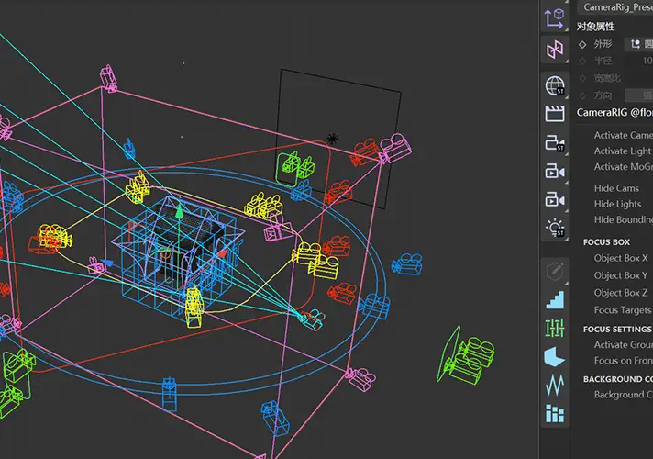653x459 pixels.
Task: Click the clapperboard render settings icon
Action: coord(555,114)
